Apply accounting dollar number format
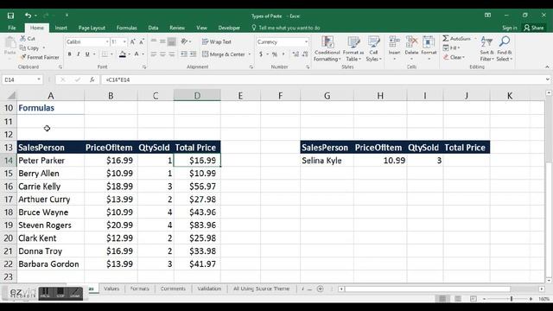The height and width of the screenshot is (311, 553). pos(261,54)
